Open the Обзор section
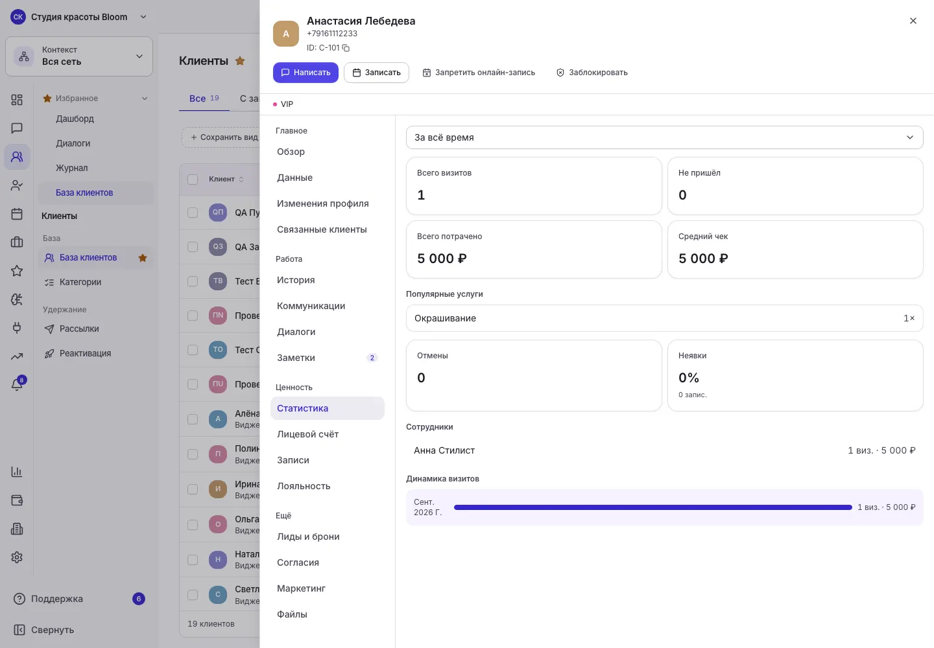The image size is (934, 648). tap(328, 152)
